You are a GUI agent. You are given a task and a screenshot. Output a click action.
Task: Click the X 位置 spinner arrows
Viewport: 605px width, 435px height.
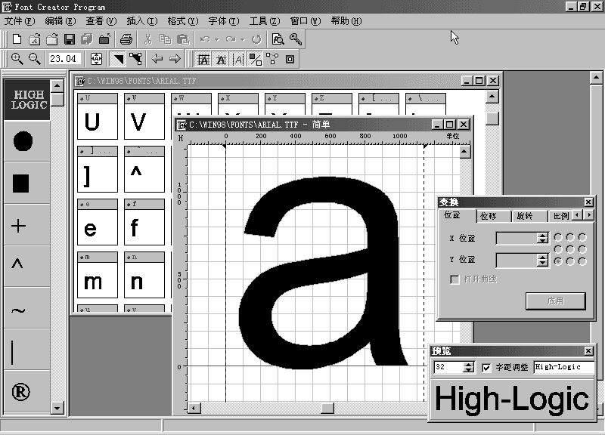(542, 238)
